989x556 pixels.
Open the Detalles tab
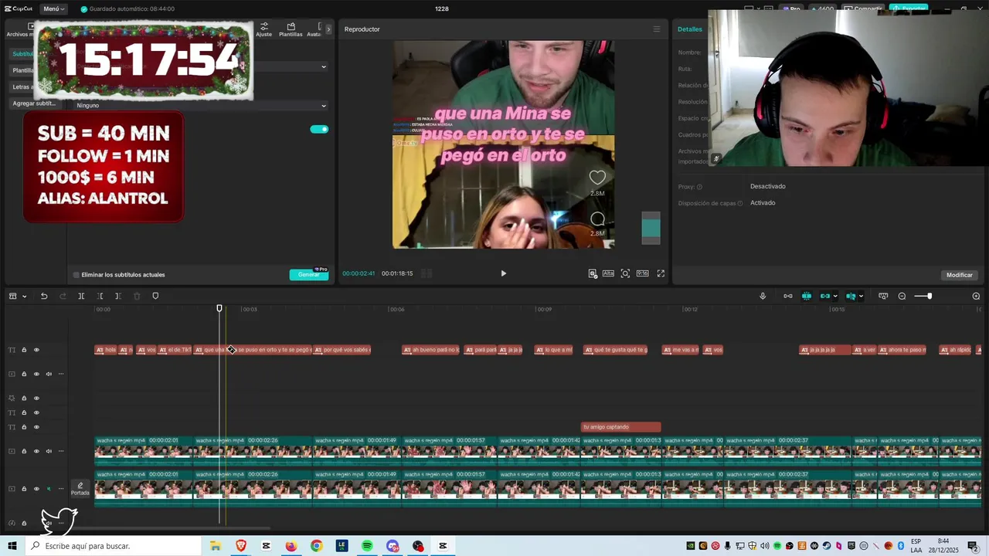click(x=690, y=29)
